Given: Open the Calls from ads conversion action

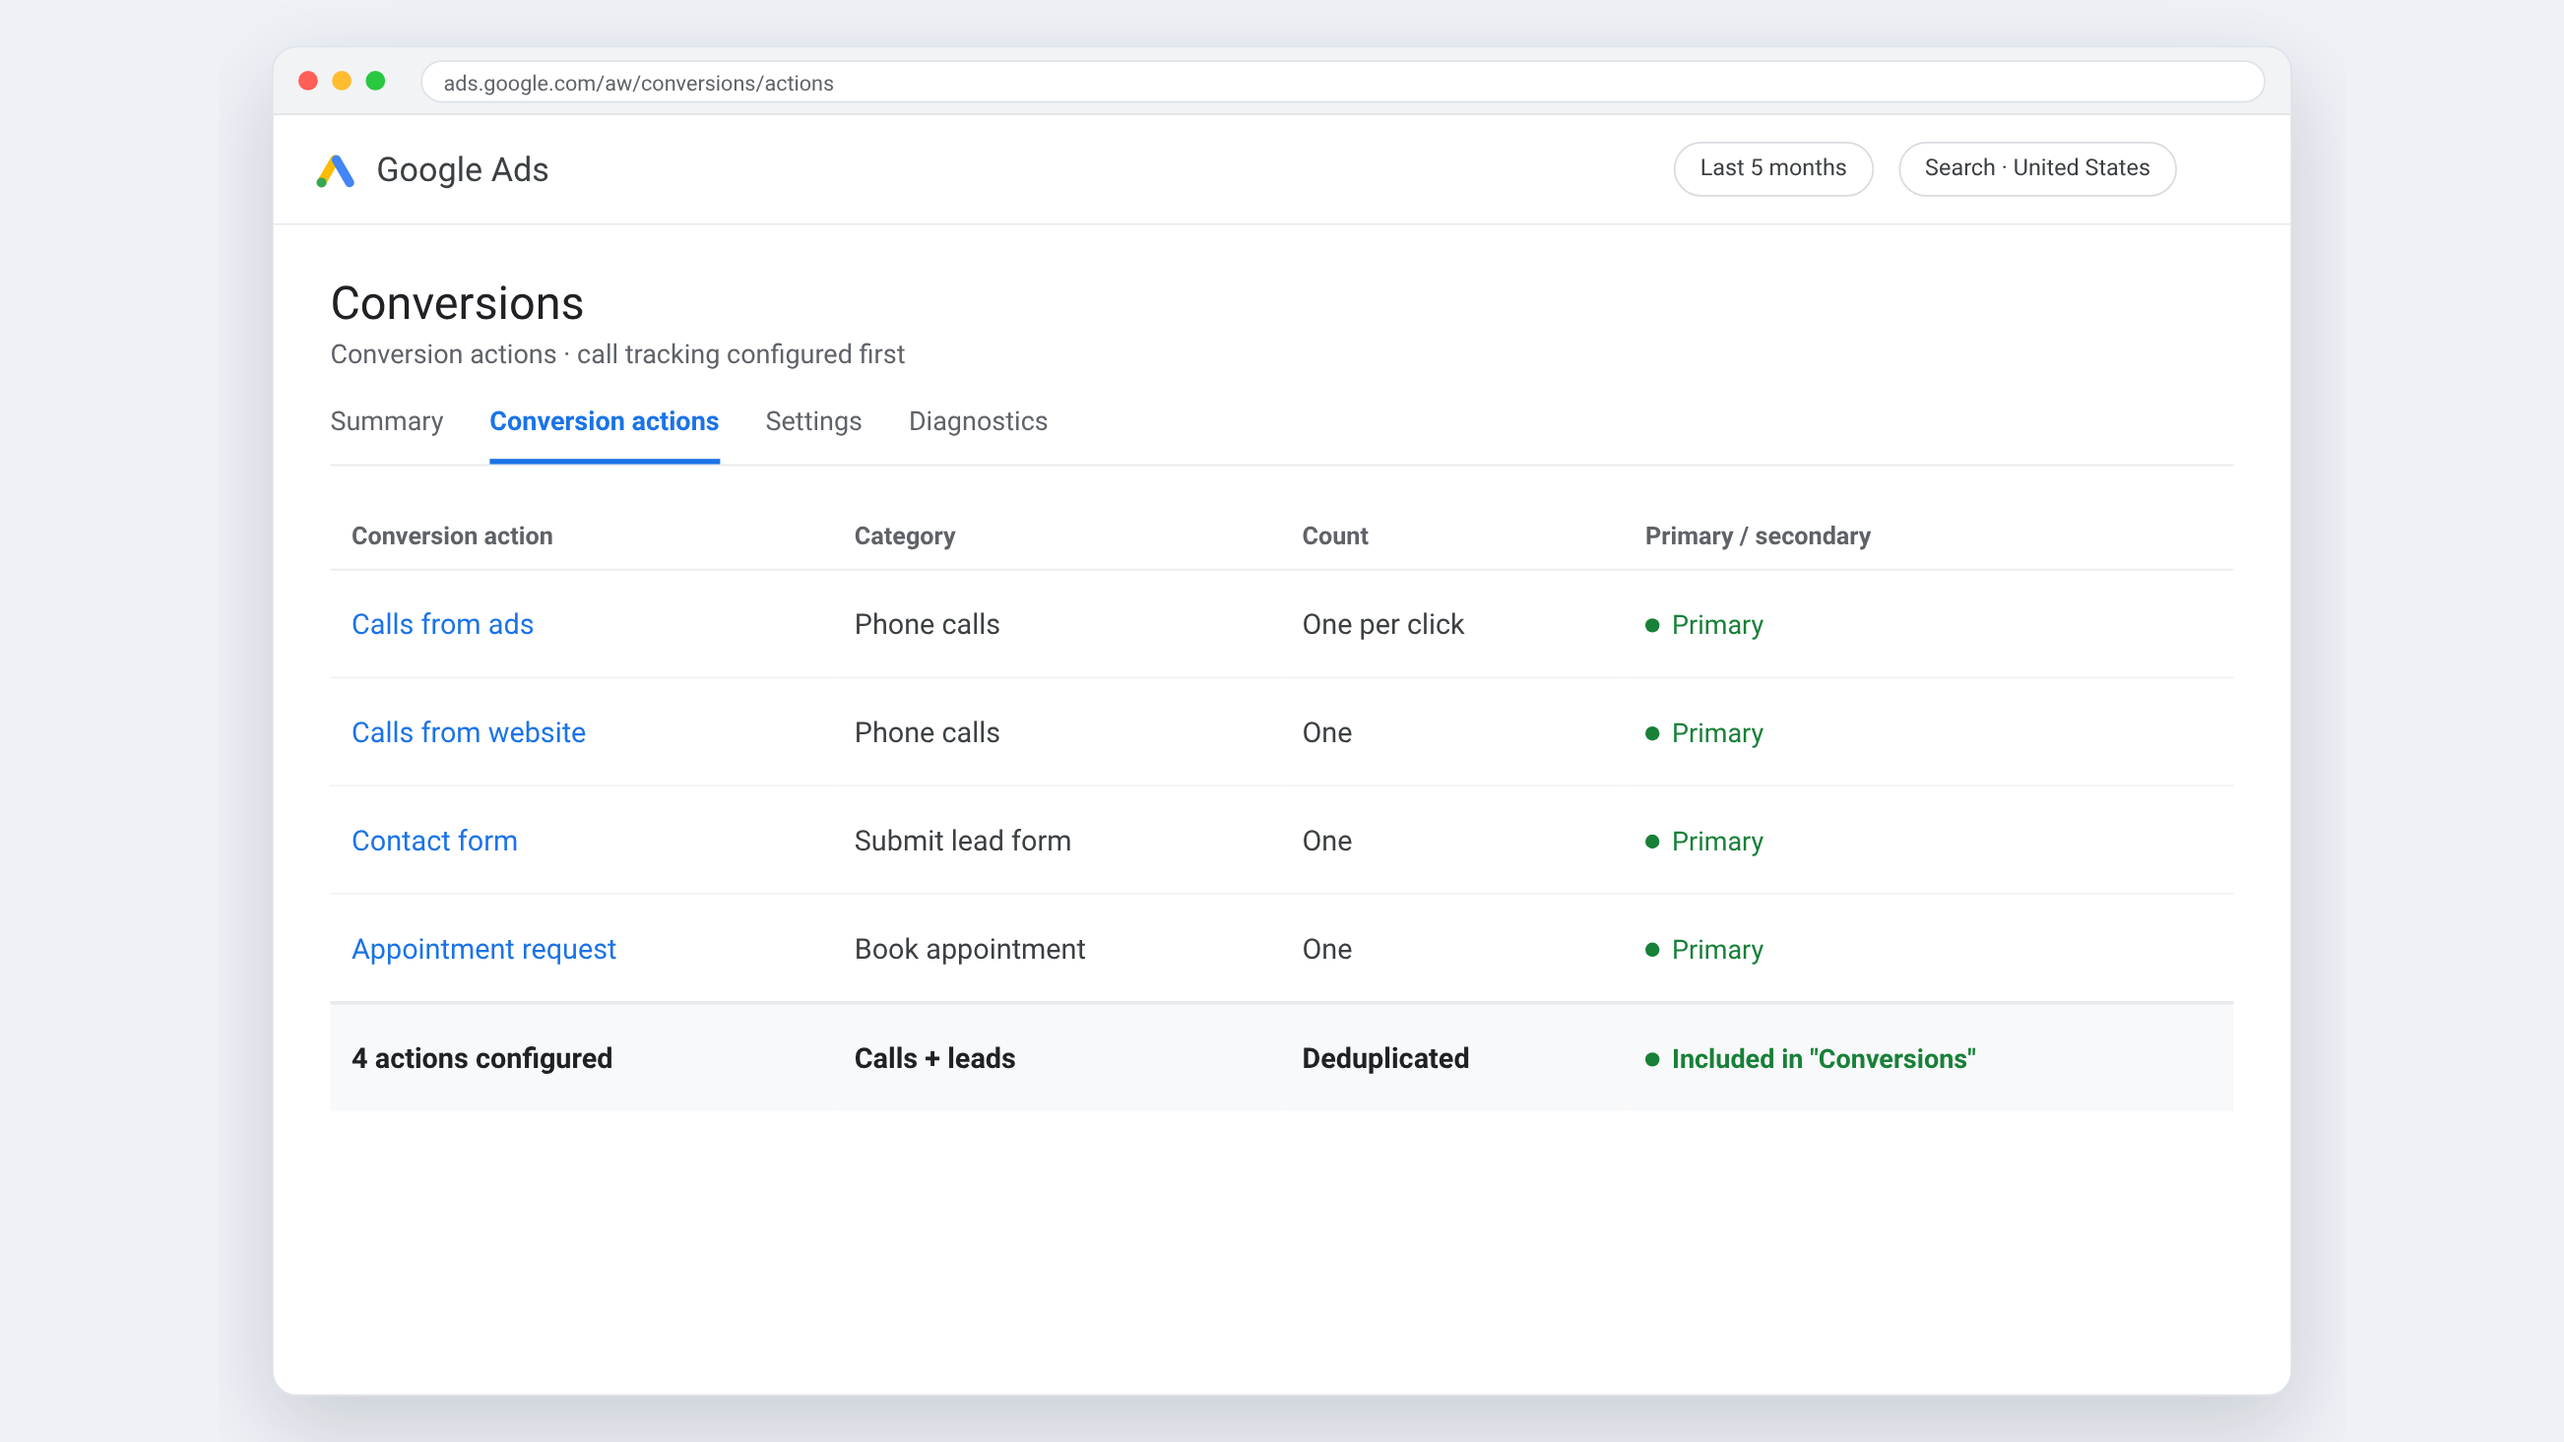Looking at the screenshot, I should coord(442,624).
